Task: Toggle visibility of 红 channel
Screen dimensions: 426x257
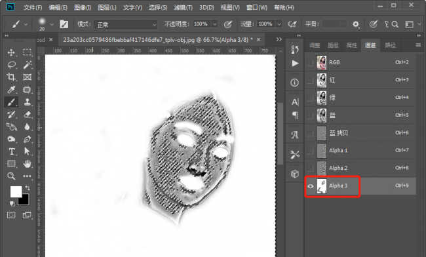Action: [310, 81]
